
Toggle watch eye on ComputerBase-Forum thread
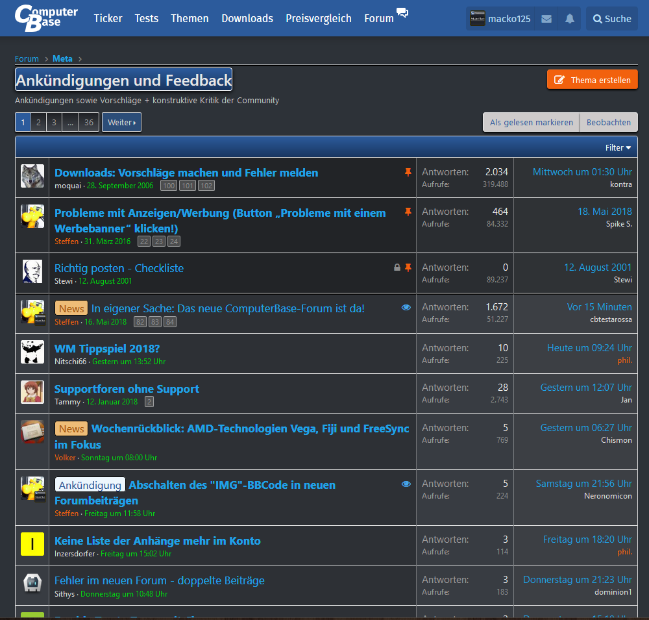pos(406,307)
